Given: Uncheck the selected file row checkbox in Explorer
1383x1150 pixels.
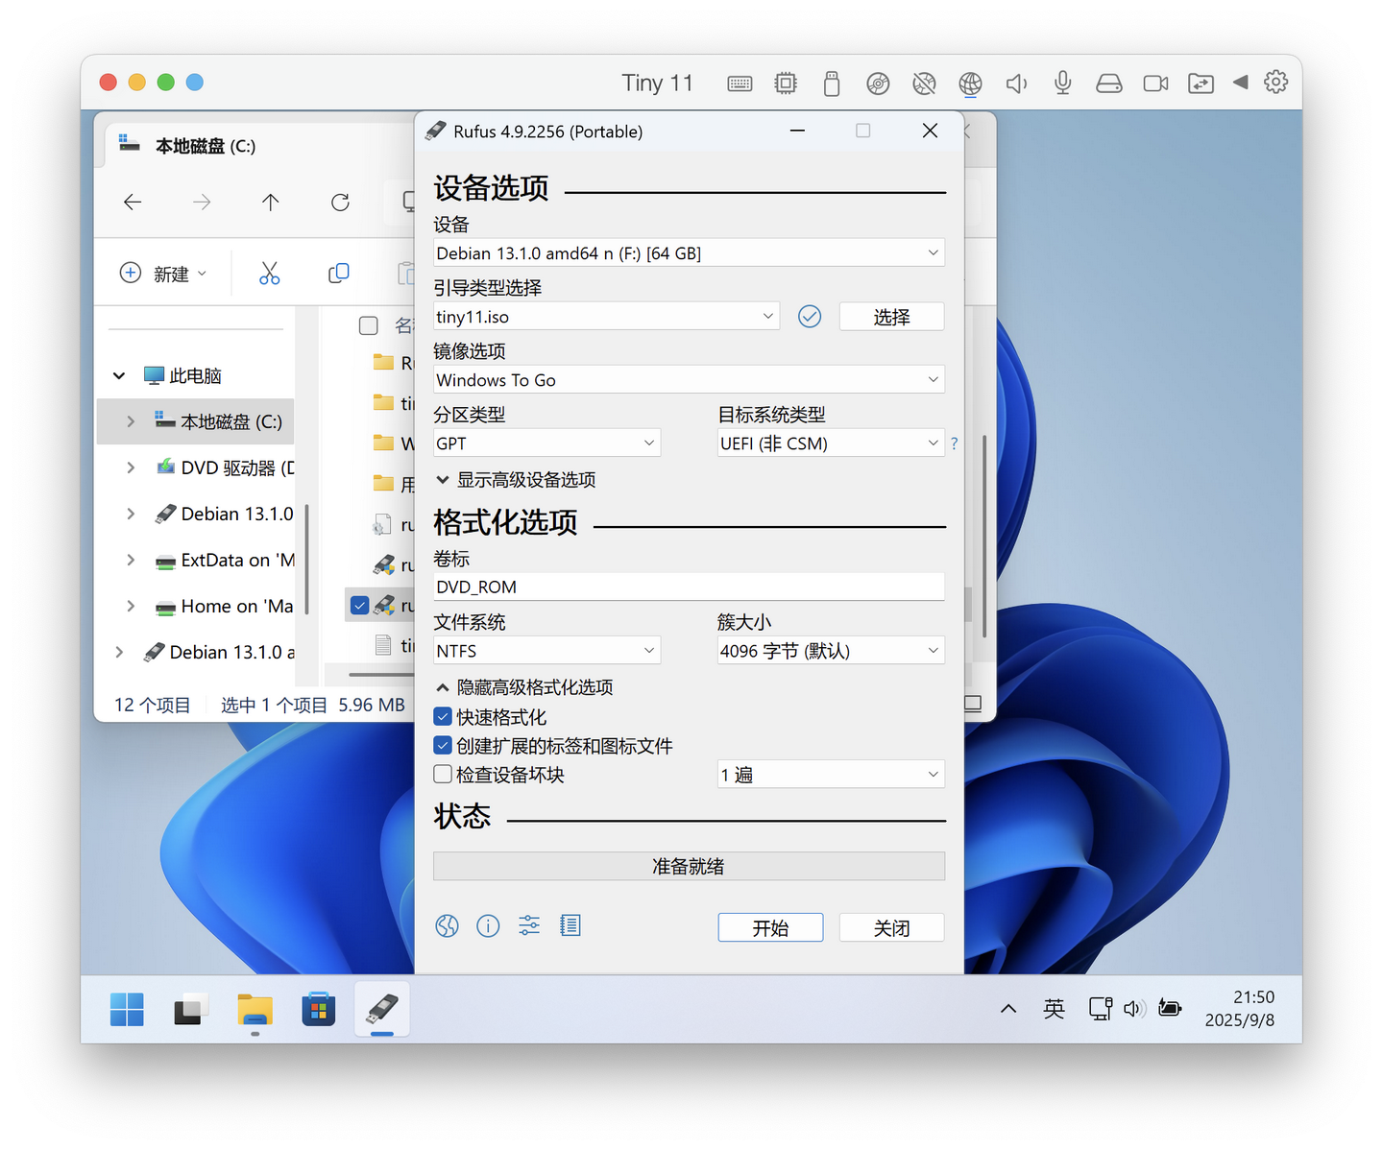Looking at the screenshot, I should click(360, 606).
